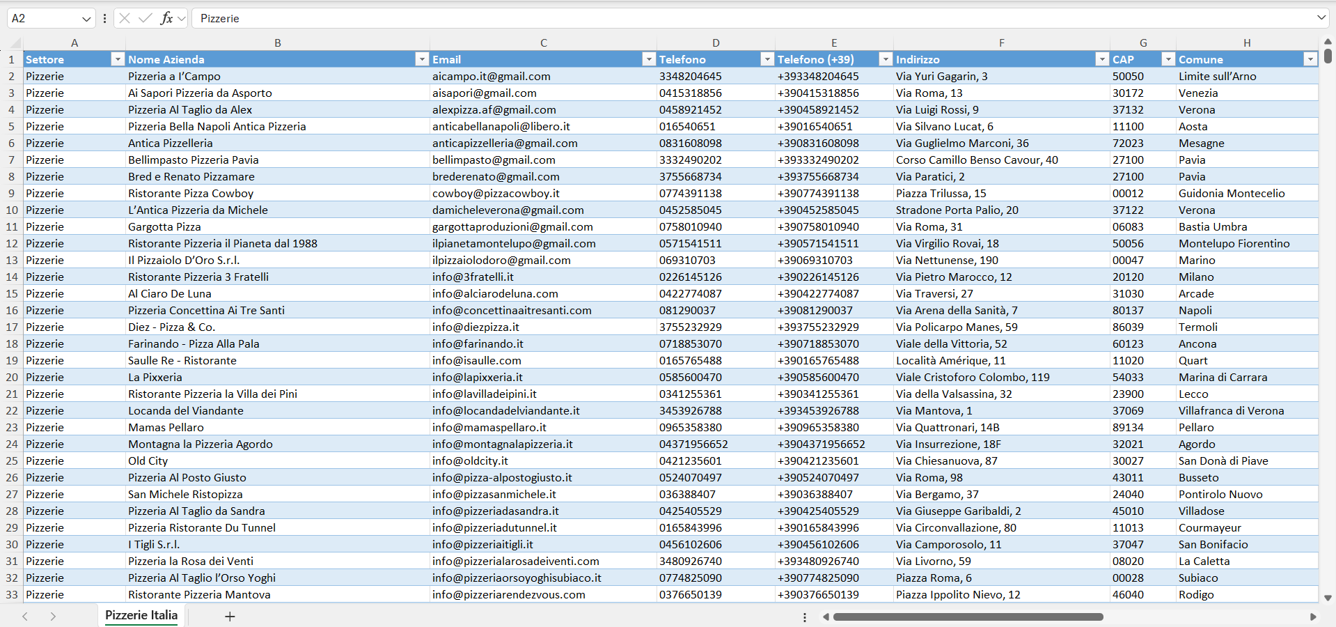Screen dimensions: 1336x627
Task: Click address Stradone Porta Palio, 20
Action: coord(1001,210)
